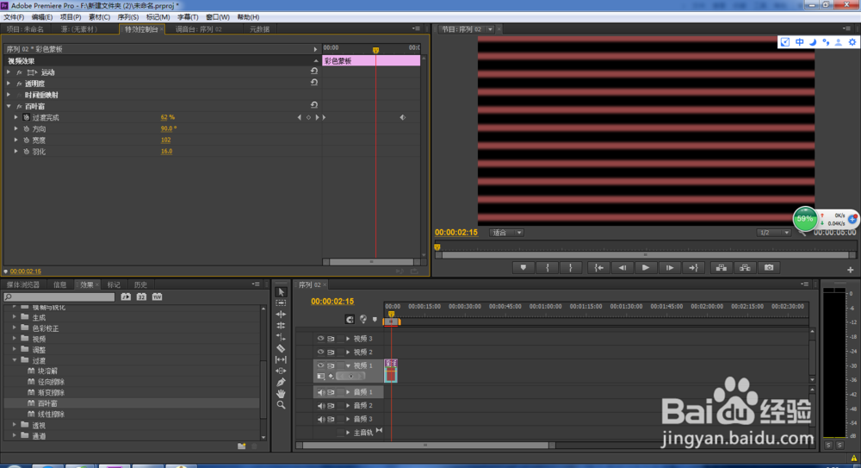Viewport: 861px width, 468px height.
Task: Click the add marker icon in timeline header
Action: (x=375, y=320)
